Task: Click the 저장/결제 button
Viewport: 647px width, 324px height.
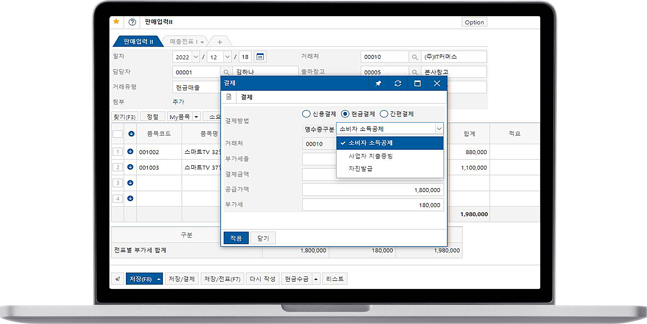Action: pyautogui.click(x=181, y=279)
